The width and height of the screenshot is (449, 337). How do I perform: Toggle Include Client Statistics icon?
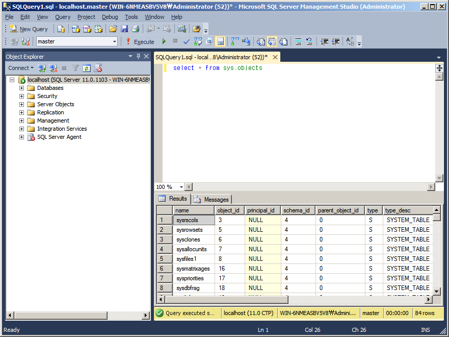tap(246, 41)
